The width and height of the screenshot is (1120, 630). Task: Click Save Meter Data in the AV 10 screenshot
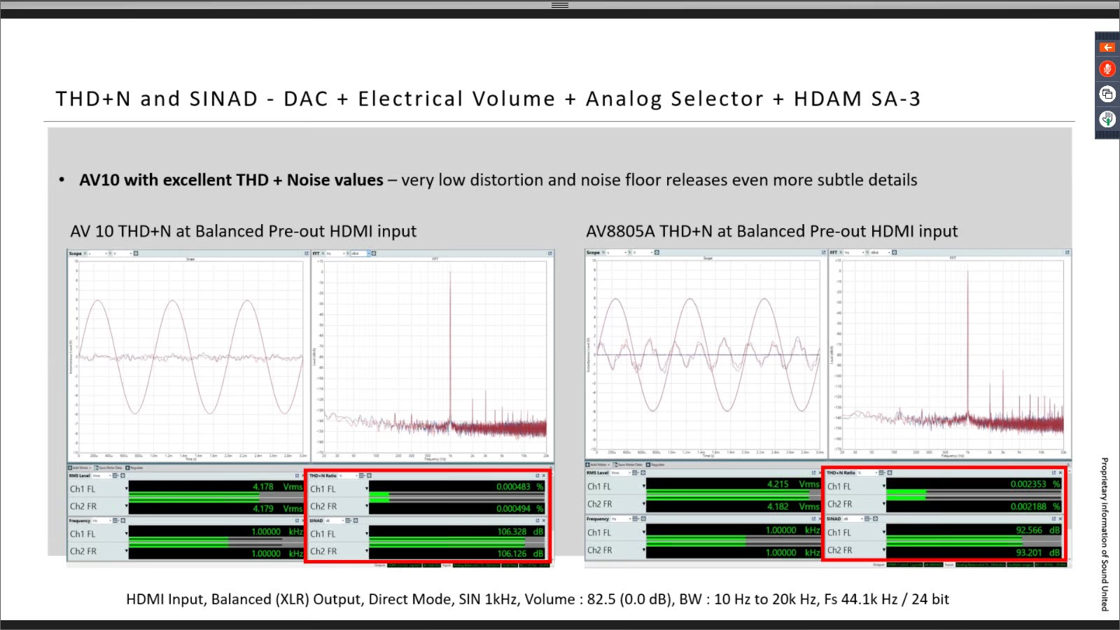(x=108, y=468)
